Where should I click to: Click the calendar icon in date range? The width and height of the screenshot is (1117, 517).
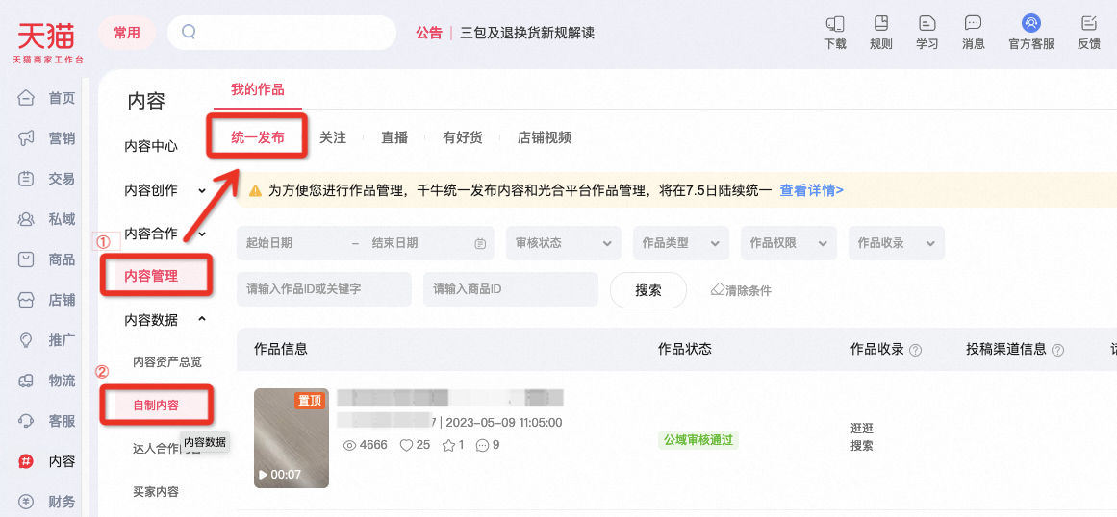[x=480, y=243]
